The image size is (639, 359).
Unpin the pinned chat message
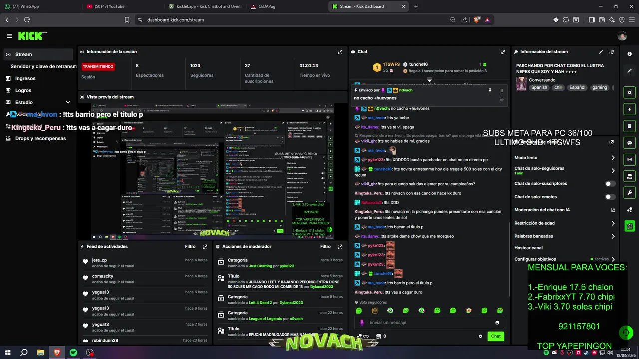pos(490,90)
